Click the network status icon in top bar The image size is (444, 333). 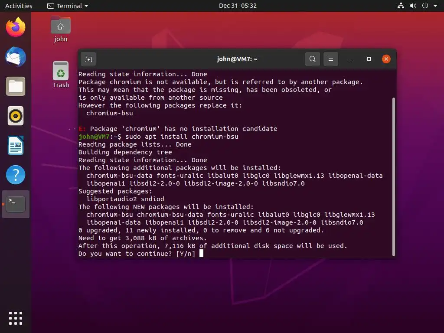click(401, 6)
